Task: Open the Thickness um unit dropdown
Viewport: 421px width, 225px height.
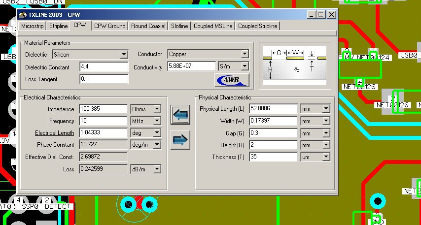Action: pyautogui.click(x=326, y=157)
